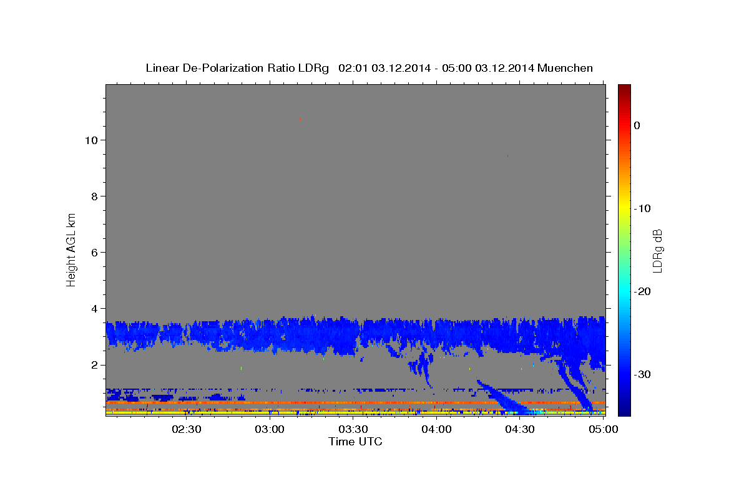Click the 02:30 time tick label
This screenshot has height=499, width=749.
pyautogui.click(x=186, y=429)
